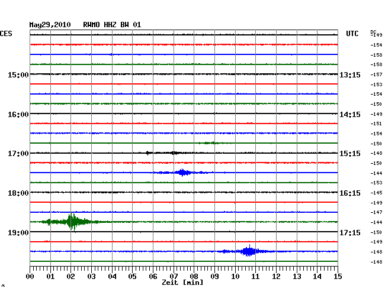Image resolution: width=385 pixels, height=292 pixels.
Task: Click the blue seismic burst near minute 11
Action: [249, 251]
